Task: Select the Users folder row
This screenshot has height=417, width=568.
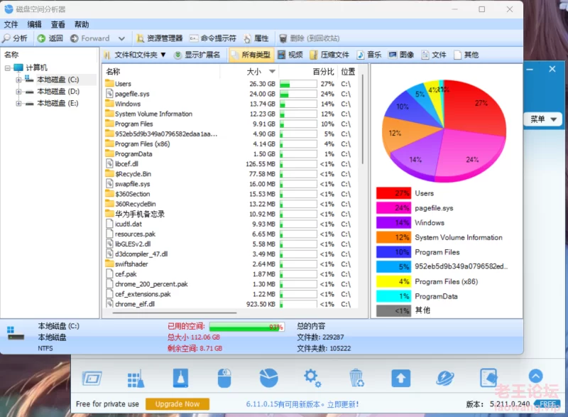Action: point(230,84)
